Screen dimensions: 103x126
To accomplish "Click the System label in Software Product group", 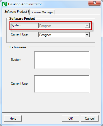I will (16, 25).
